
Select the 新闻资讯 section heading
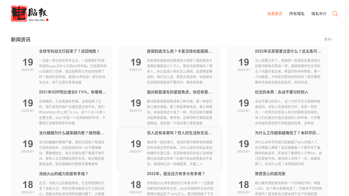click(x=21, y=40)
